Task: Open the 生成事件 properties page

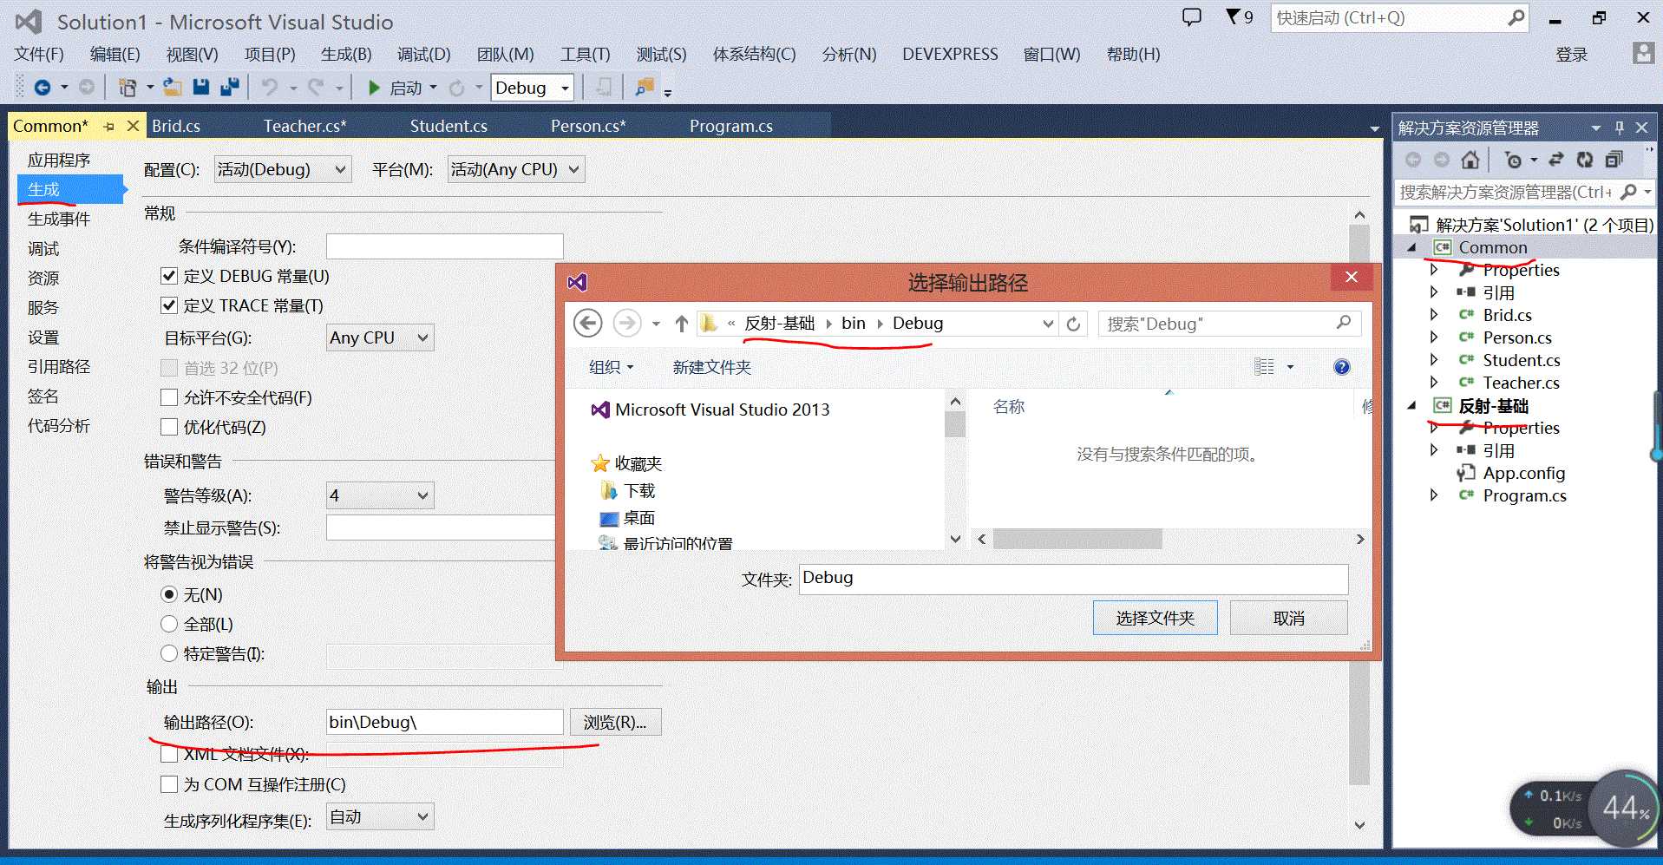Action: (x=59, y=219)
